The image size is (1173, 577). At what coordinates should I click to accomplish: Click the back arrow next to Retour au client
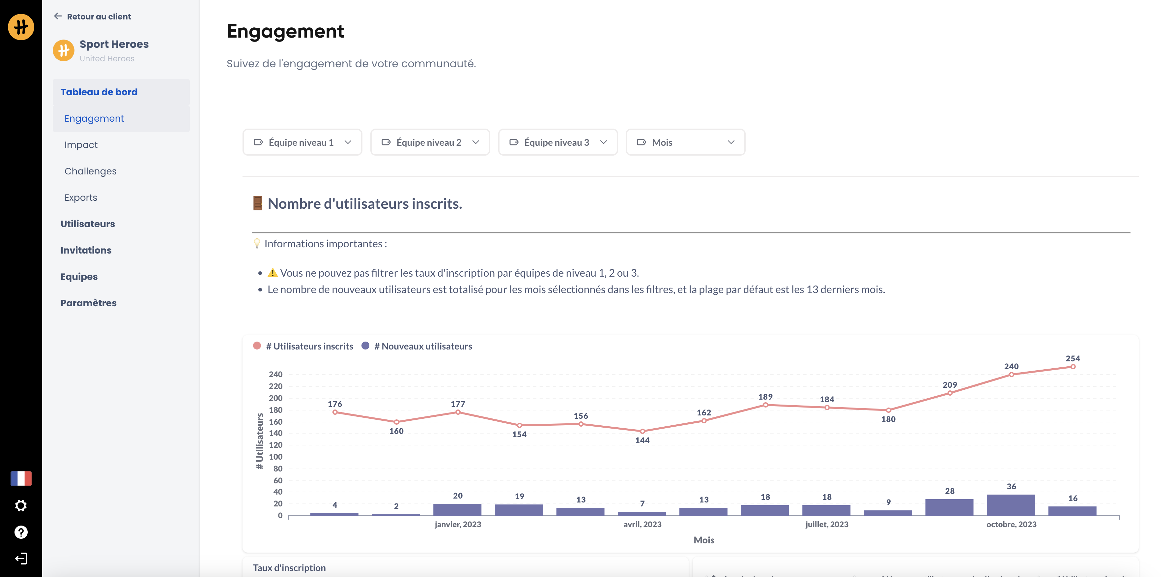(x=58, y=16)
